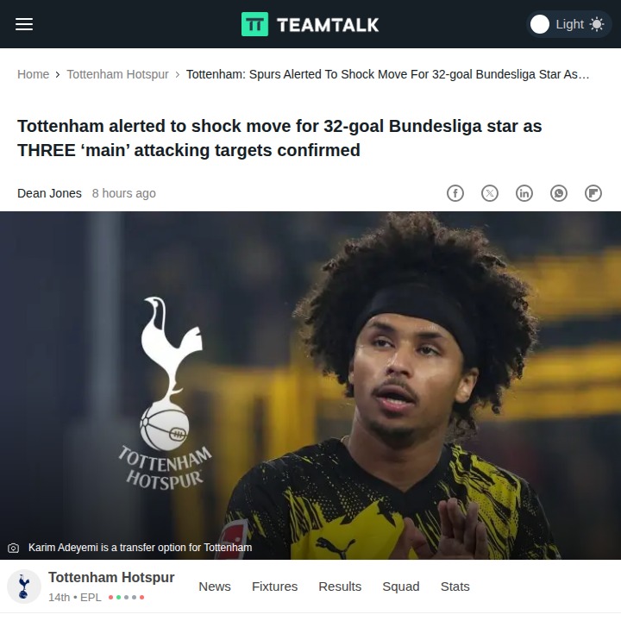
Task: Open the News tab
Action: coord(215,586)
